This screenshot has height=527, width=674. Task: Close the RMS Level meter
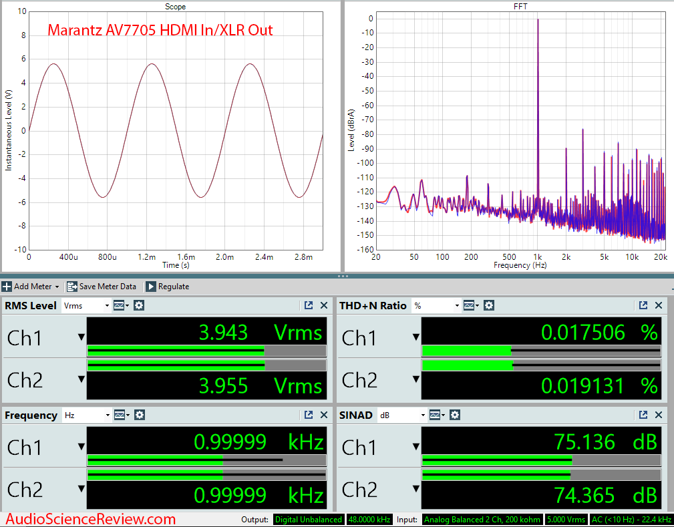[x=324, y=305]
